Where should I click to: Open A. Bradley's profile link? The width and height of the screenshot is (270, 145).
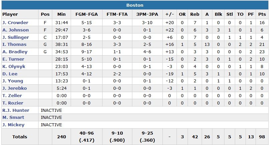coord(15,52)
